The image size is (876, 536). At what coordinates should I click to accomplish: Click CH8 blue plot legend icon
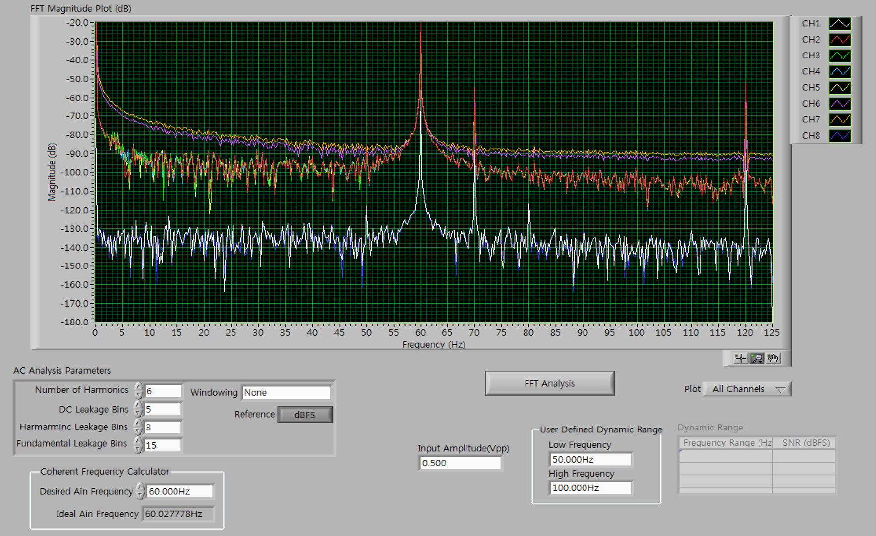pyautogui.click(x=840, y=136)
